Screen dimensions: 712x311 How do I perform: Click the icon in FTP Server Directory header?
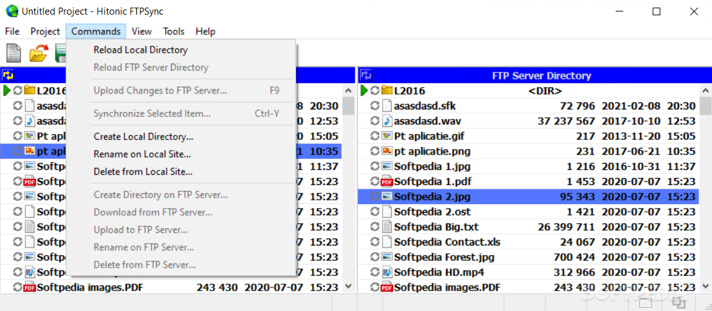coord(366,75)
